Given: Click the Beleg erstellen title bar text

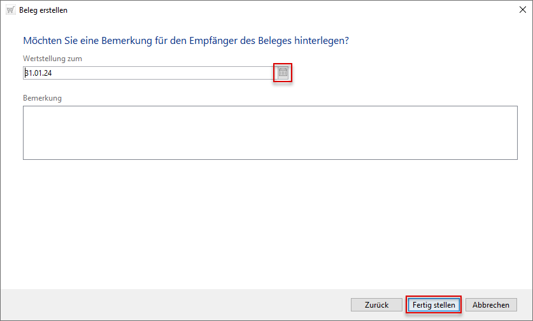Looking at the screenshot, I should (x=43, y=10).
